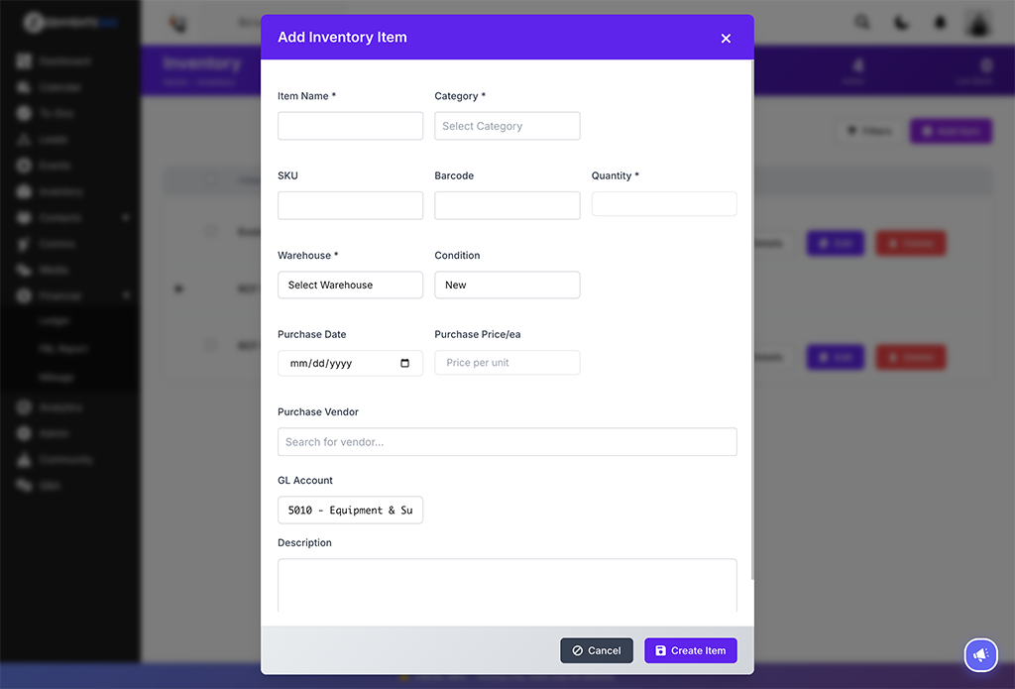Click the Create Item button
Screen dimensions: 1015x689
tap(691, 650)
